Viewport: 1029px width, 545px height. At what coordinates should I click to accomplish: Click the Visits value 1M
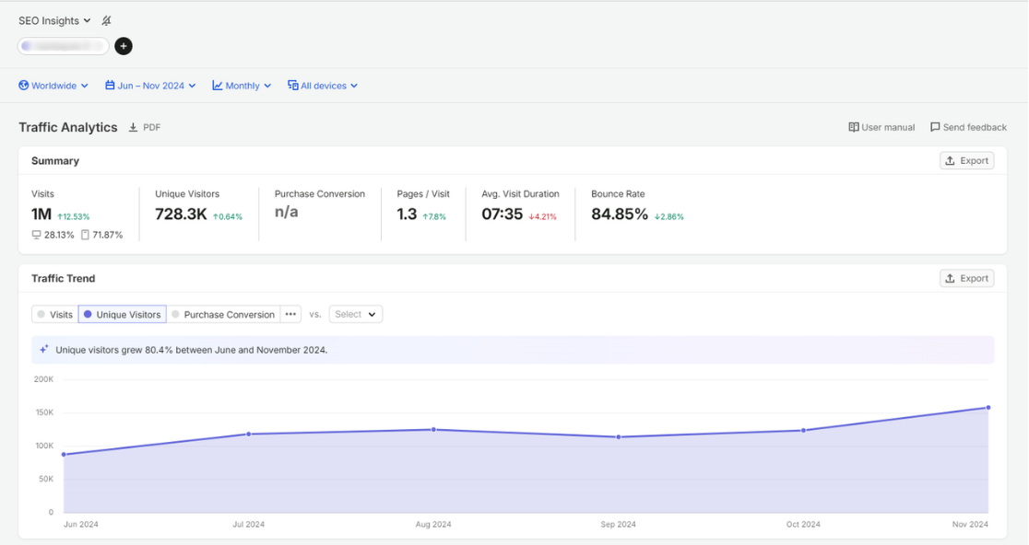point(41,215)
